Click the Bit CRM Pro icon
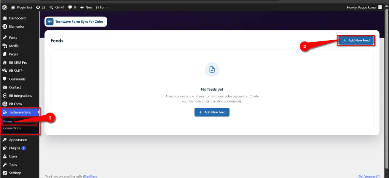 click(x=5, y=63)
